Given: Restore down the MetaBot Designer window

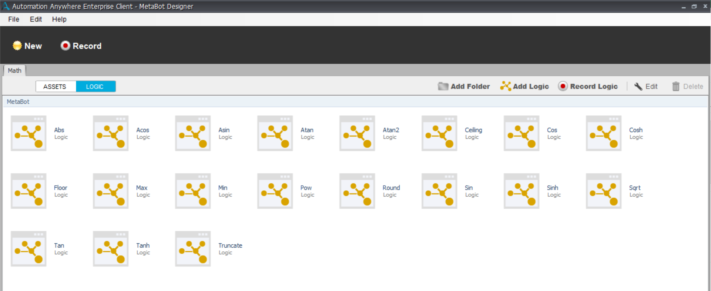Looking at the screenshot, I should [x=694, y=6].
